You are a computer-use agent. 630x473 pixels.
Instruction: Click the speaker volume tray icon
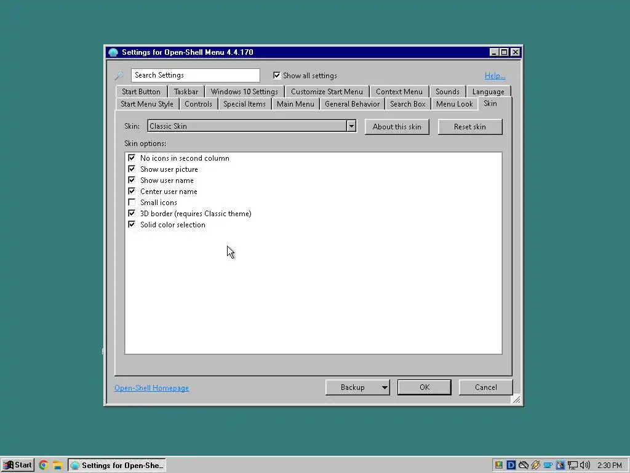pos(585,466)
